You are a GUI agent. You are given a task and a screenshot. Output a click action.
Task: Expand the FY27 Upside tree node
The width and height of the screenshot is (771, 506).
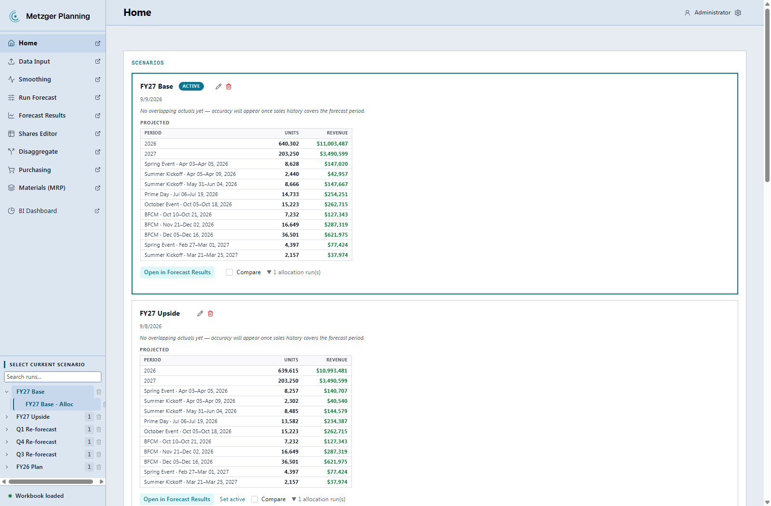point(7,417)
